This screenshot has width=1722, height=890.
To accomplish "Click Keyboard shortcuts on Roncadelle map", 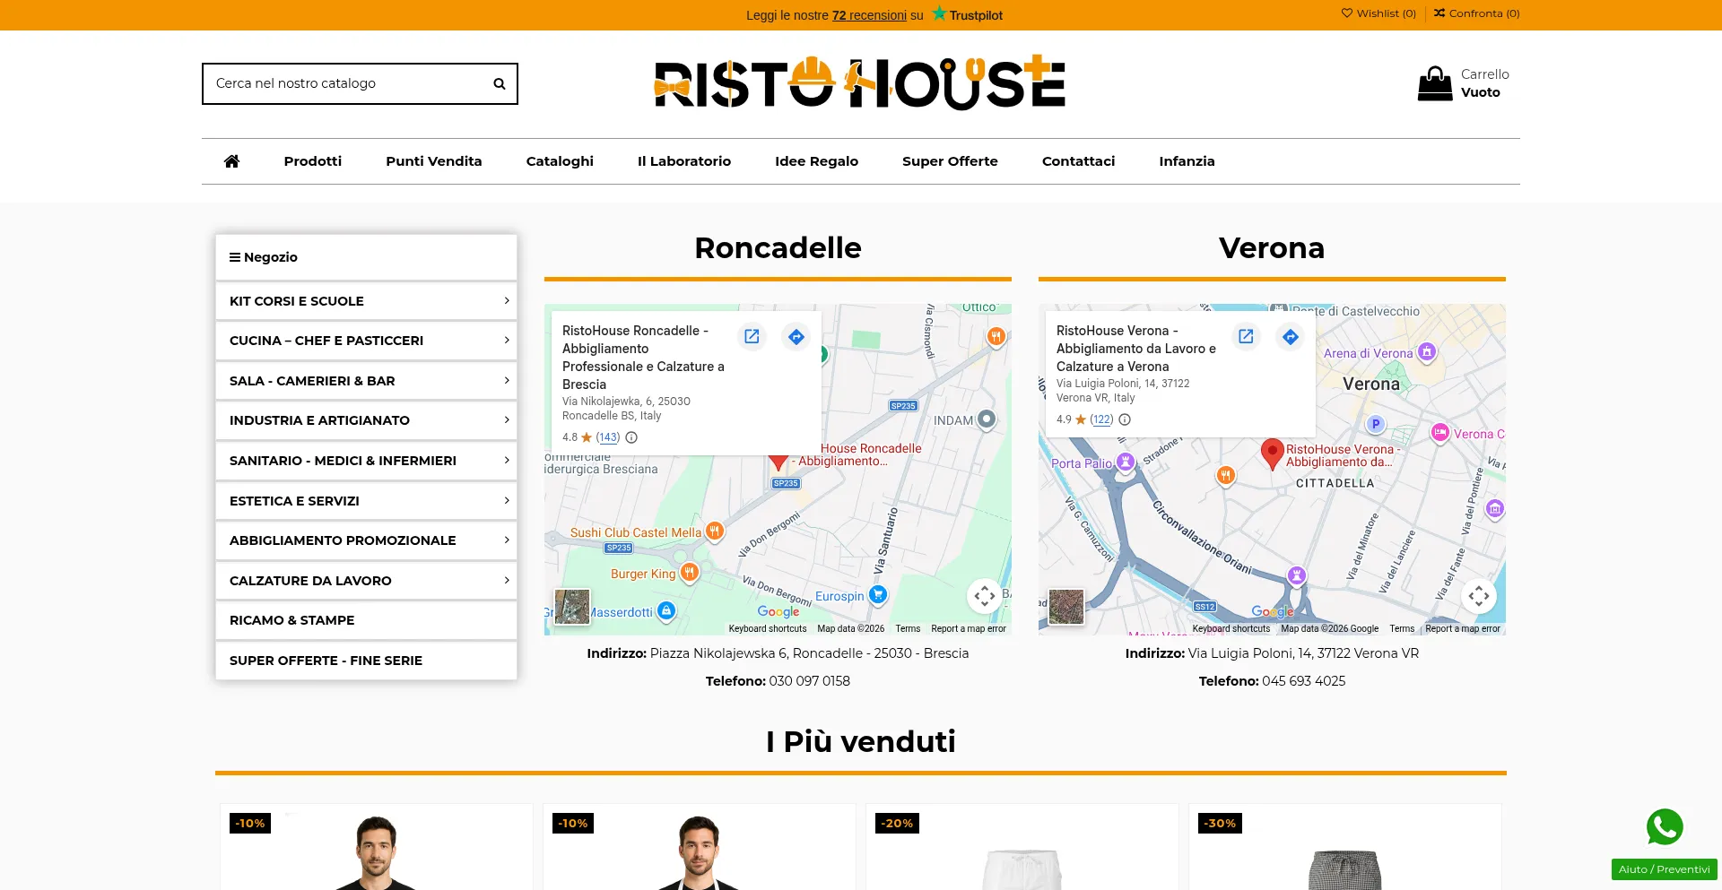I will [768, 629].
